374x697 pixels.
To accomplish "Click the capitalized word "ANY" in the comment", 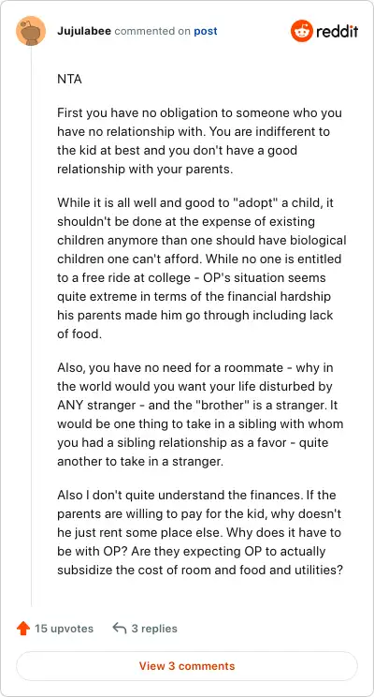I will click(69, 407).
